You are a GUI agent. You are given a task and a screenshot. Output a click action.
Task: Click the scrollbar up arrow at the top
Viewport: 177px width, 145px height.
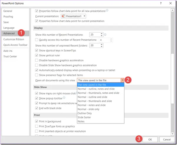(172, 10)
